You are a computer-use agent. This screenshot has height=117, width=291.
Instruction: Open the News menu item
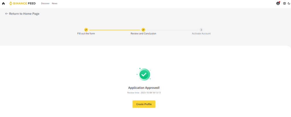pos(55,3)
